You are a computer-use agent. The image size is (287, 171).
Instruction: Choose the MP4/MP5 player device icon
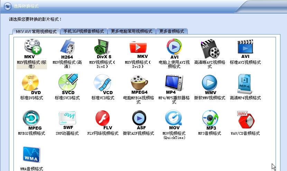[x=174, y=84]
